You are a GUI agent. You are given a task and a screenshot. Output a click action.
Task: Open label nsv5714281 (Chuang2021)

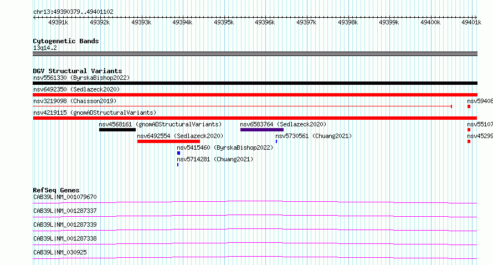coord(215,159)
